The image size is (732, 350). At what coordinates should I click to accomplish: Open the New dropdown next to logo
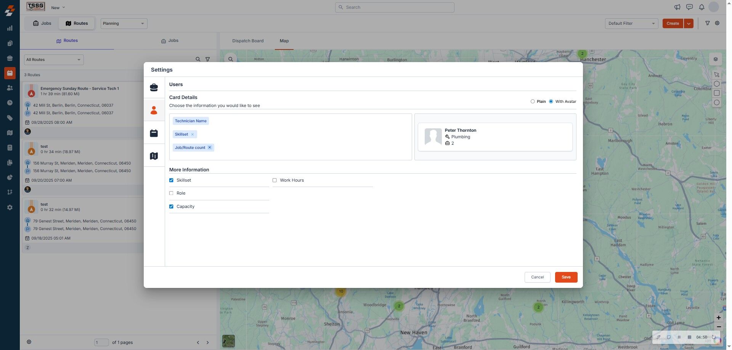pyautogui.click(x=58, y=8)
